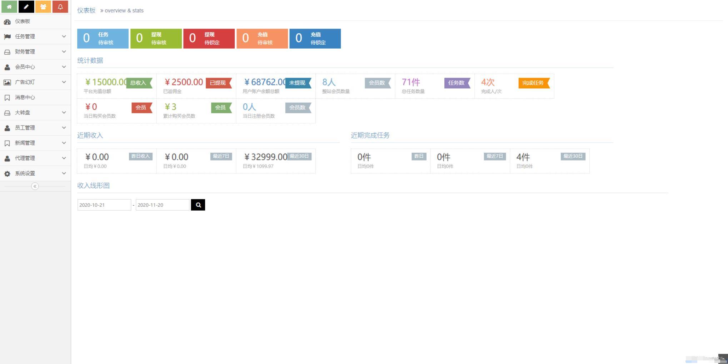Open the dark blue 充值 待锁定 tile

coord(315,39)
